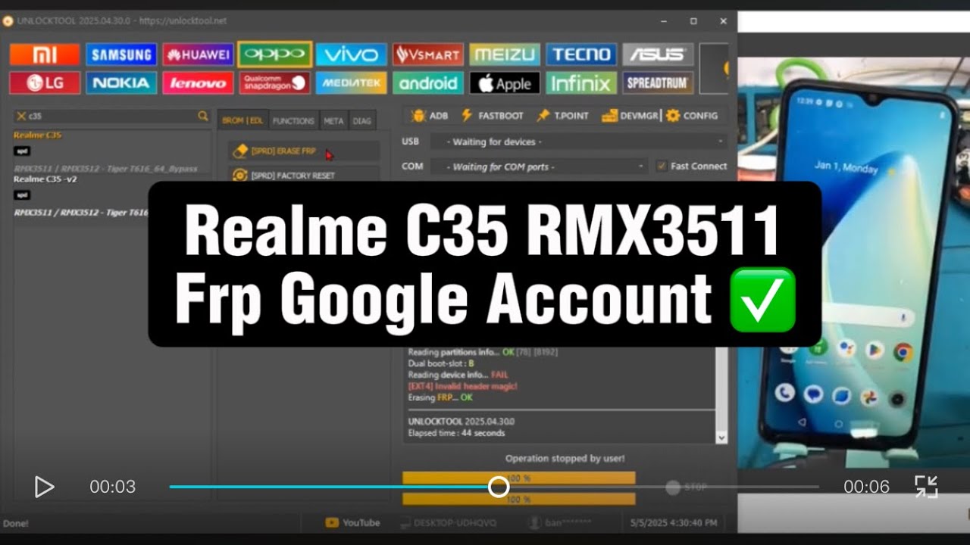The image size is (970, 545).
Task: Click the STOP button
Action: pyautogui.click(x=687, y=487)
